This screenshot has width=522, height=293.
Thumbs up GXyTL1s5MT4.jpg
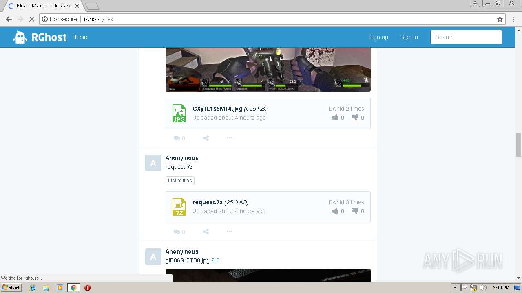click(x=335, y=118)
